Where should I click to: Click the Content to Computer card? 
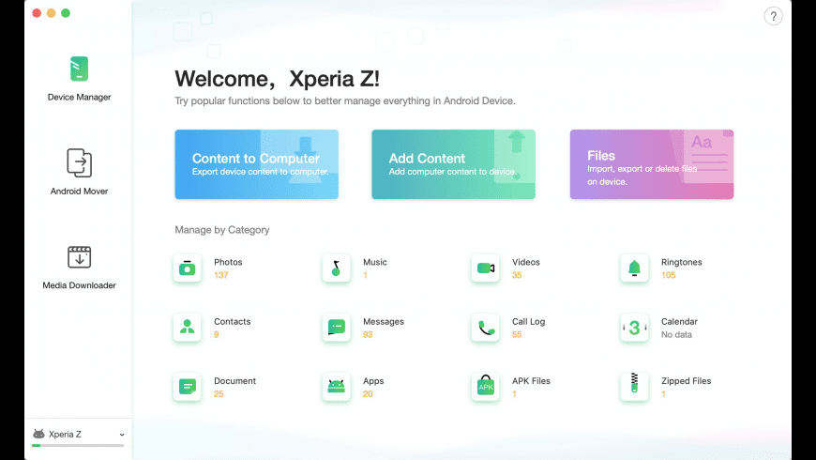257,164
